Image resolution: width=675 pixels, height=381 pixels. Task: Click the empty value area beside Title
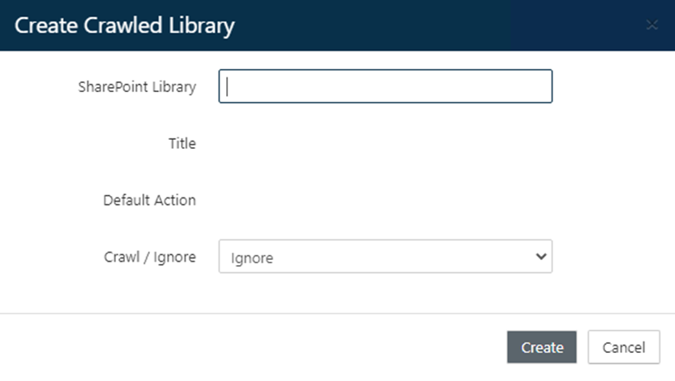[385, 143]
